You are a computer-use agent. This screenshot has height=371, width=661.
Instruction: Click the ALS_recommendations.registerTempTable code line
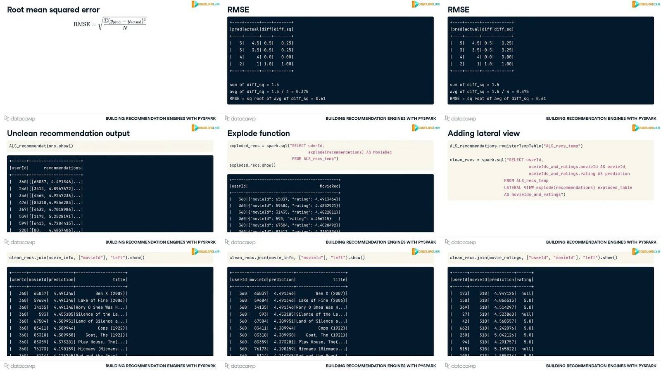coord(516,146)
